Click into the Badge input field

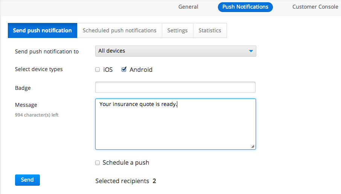tap(175, 88)
